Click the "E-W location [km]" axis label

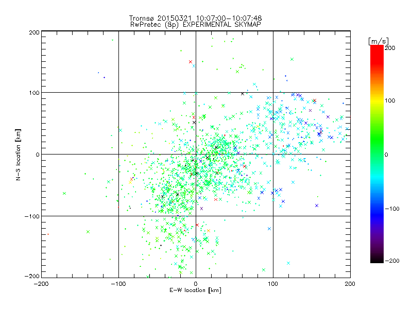click(x=195, y=290)
